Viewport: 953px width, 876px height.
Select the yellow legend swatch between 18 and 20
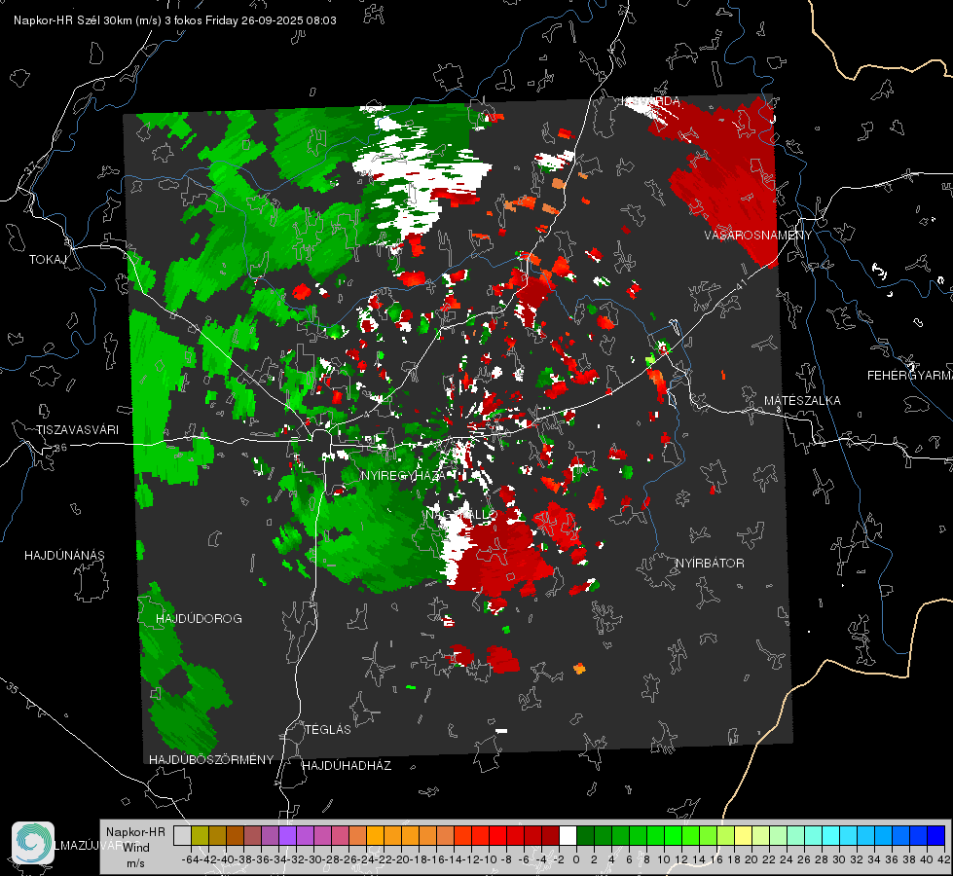(x=743, y=836)
